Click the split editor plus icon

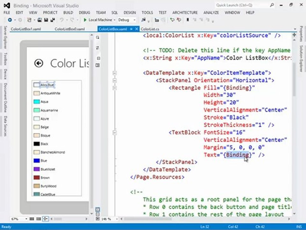[x=295, y=35]
